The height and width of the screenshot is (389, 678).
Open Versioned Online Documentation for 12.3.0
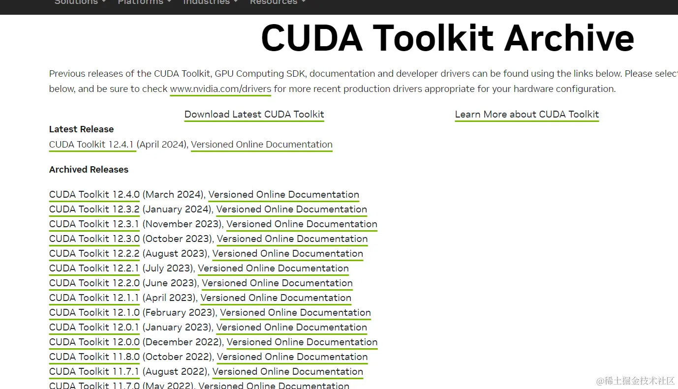click(x=292, y=239)
